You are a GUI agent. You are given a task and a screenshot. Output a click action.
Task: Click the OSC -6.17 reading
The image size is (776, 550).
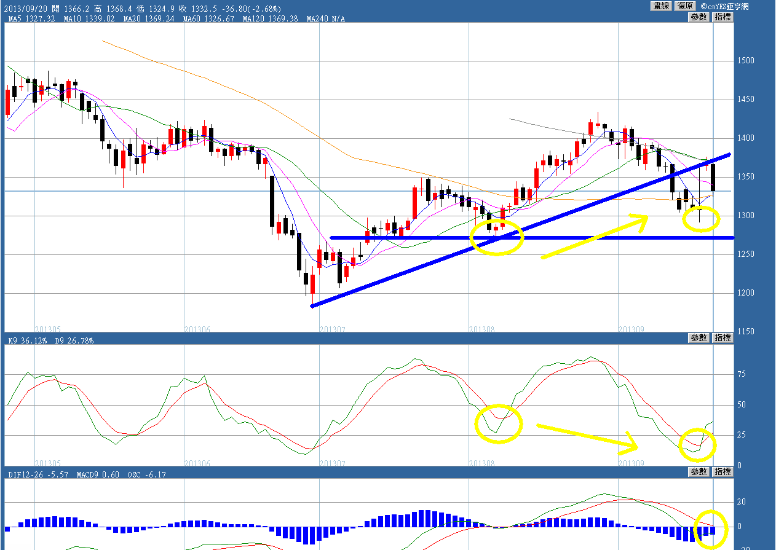[146, 475]
